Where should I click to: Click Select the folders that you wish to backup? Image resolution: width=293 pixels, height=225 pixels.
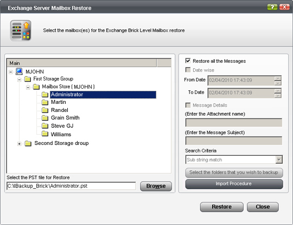(234, 173)
